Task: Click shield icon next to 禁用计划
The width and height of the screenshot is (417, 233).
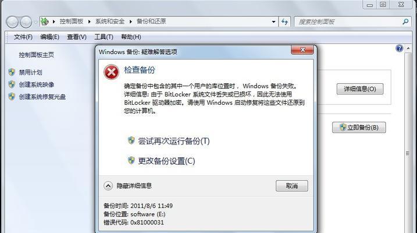Action: 12,72
